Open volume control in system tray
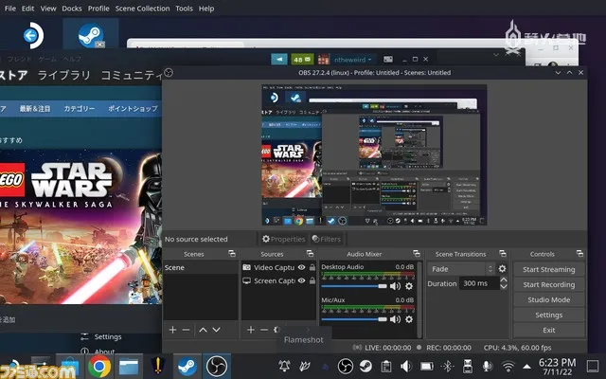 pyautogui.click(x=406, y=366)
